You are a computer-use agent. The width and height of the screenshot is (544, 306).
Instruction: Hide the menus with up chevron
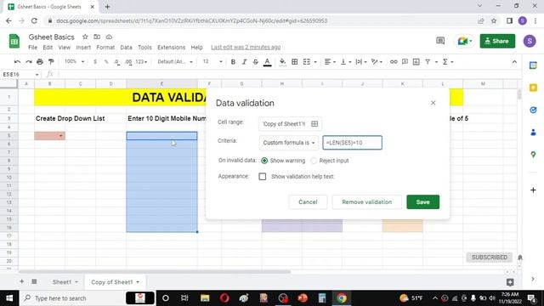pyautogui.click(x=514, y=62)
